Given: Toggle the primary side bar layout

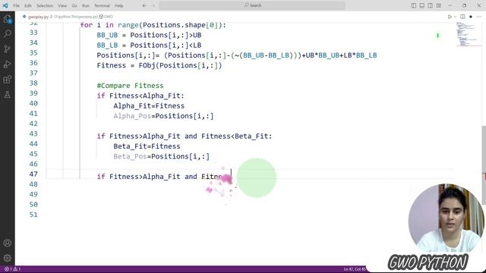Looking at the screenshot, I should point(414,5).
